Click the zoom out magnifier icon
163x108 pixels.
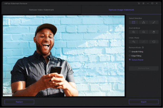coord(144,32)
